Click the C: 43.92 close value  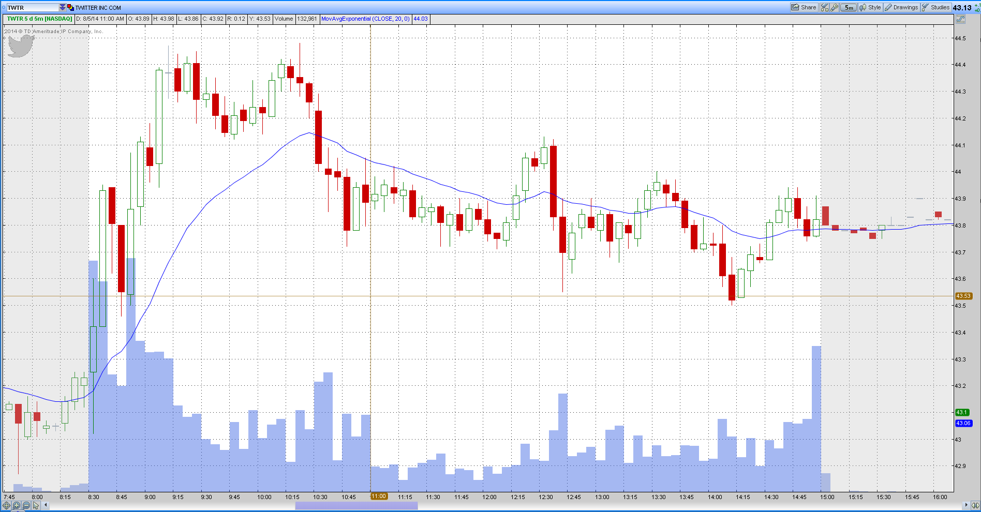213,19
